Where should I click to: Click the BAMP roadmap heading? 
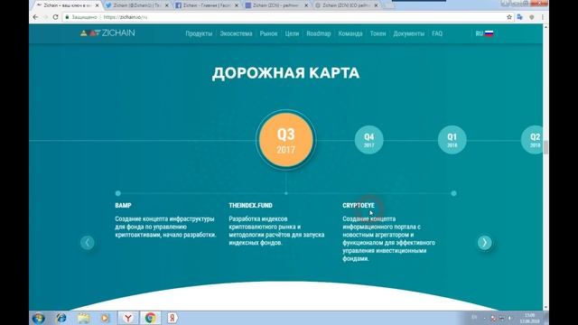pyautogui.click(x=123, y=205)
